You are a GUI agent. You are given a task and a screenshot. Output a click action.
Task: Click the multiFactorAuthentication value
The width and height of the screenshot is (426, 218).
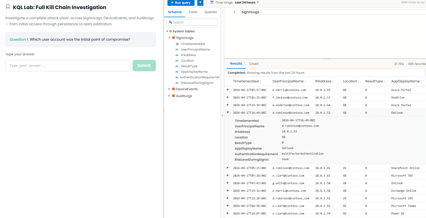(x=303, y=154)
